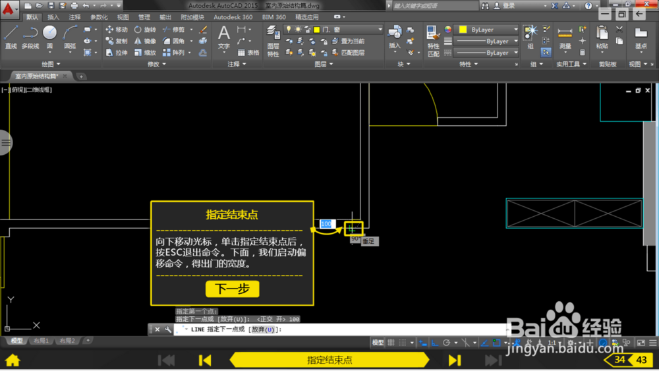Click the print icon in quick access toolbar
Viewport: 659px width, 371px height.
[x=74, y=5]
